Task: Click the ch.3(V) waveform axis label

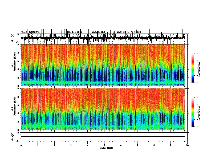Action: pos(13,137)
